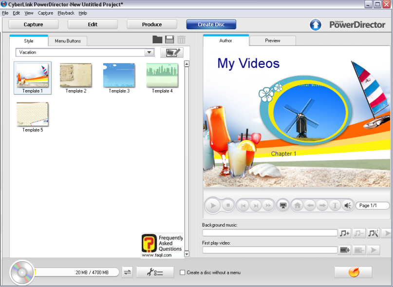This screenshot has width=393, height=287.
Task: Open the menu template folder icon
Action: tap(157, 39)
